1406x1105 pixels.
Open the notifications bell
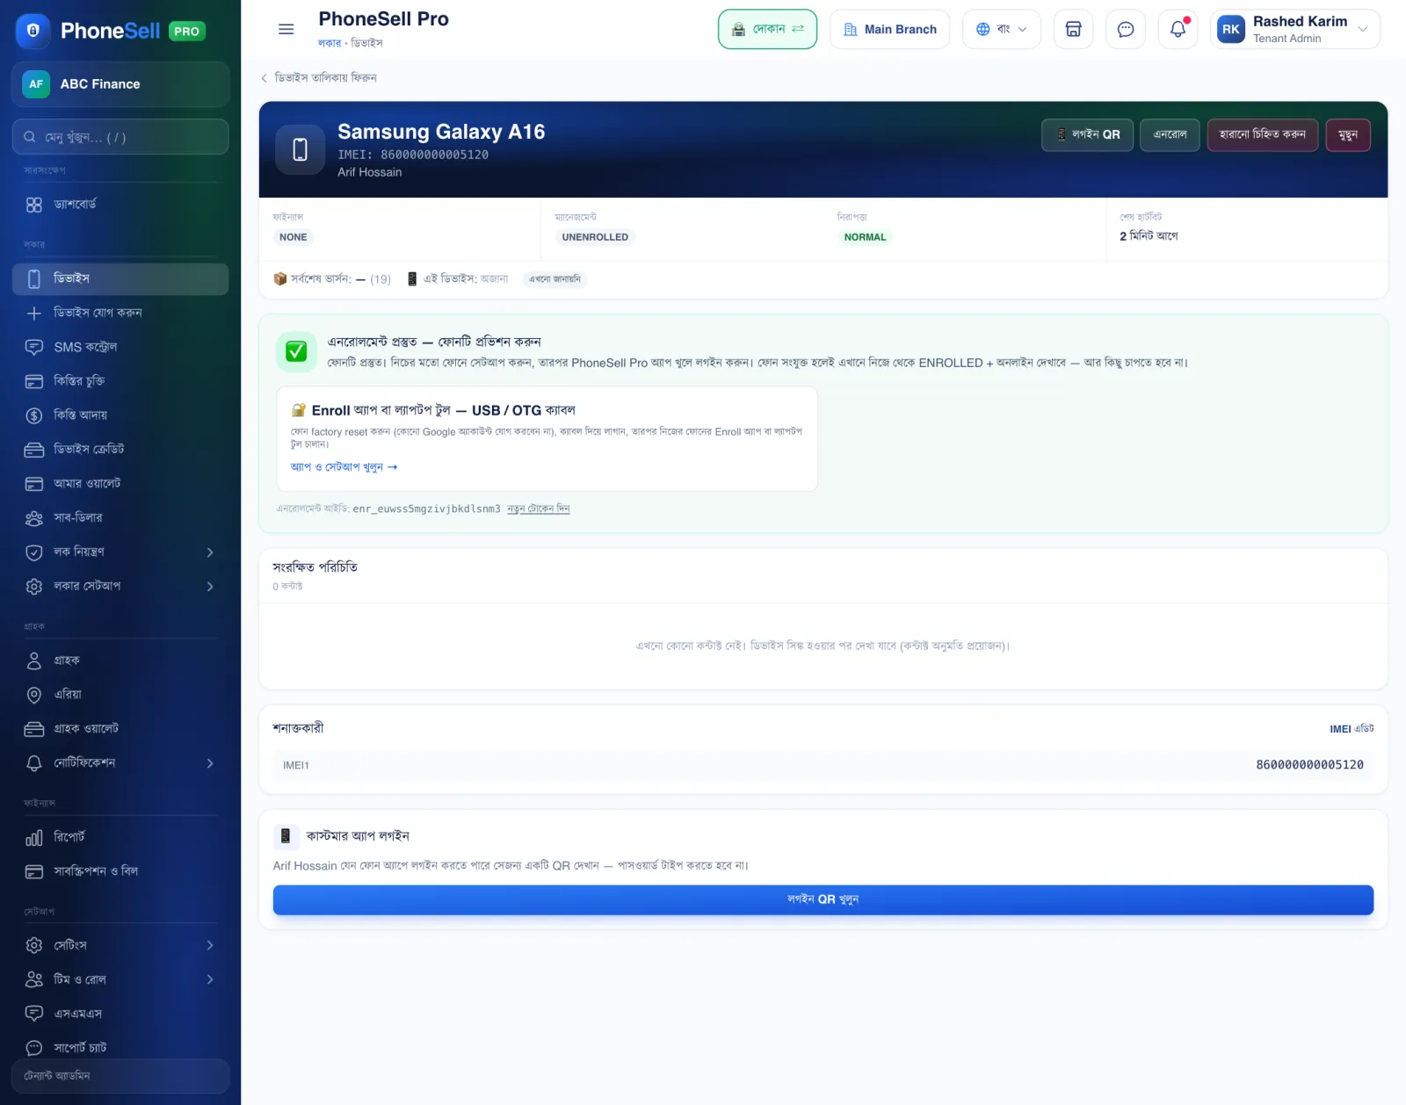tap(1178, 29)
